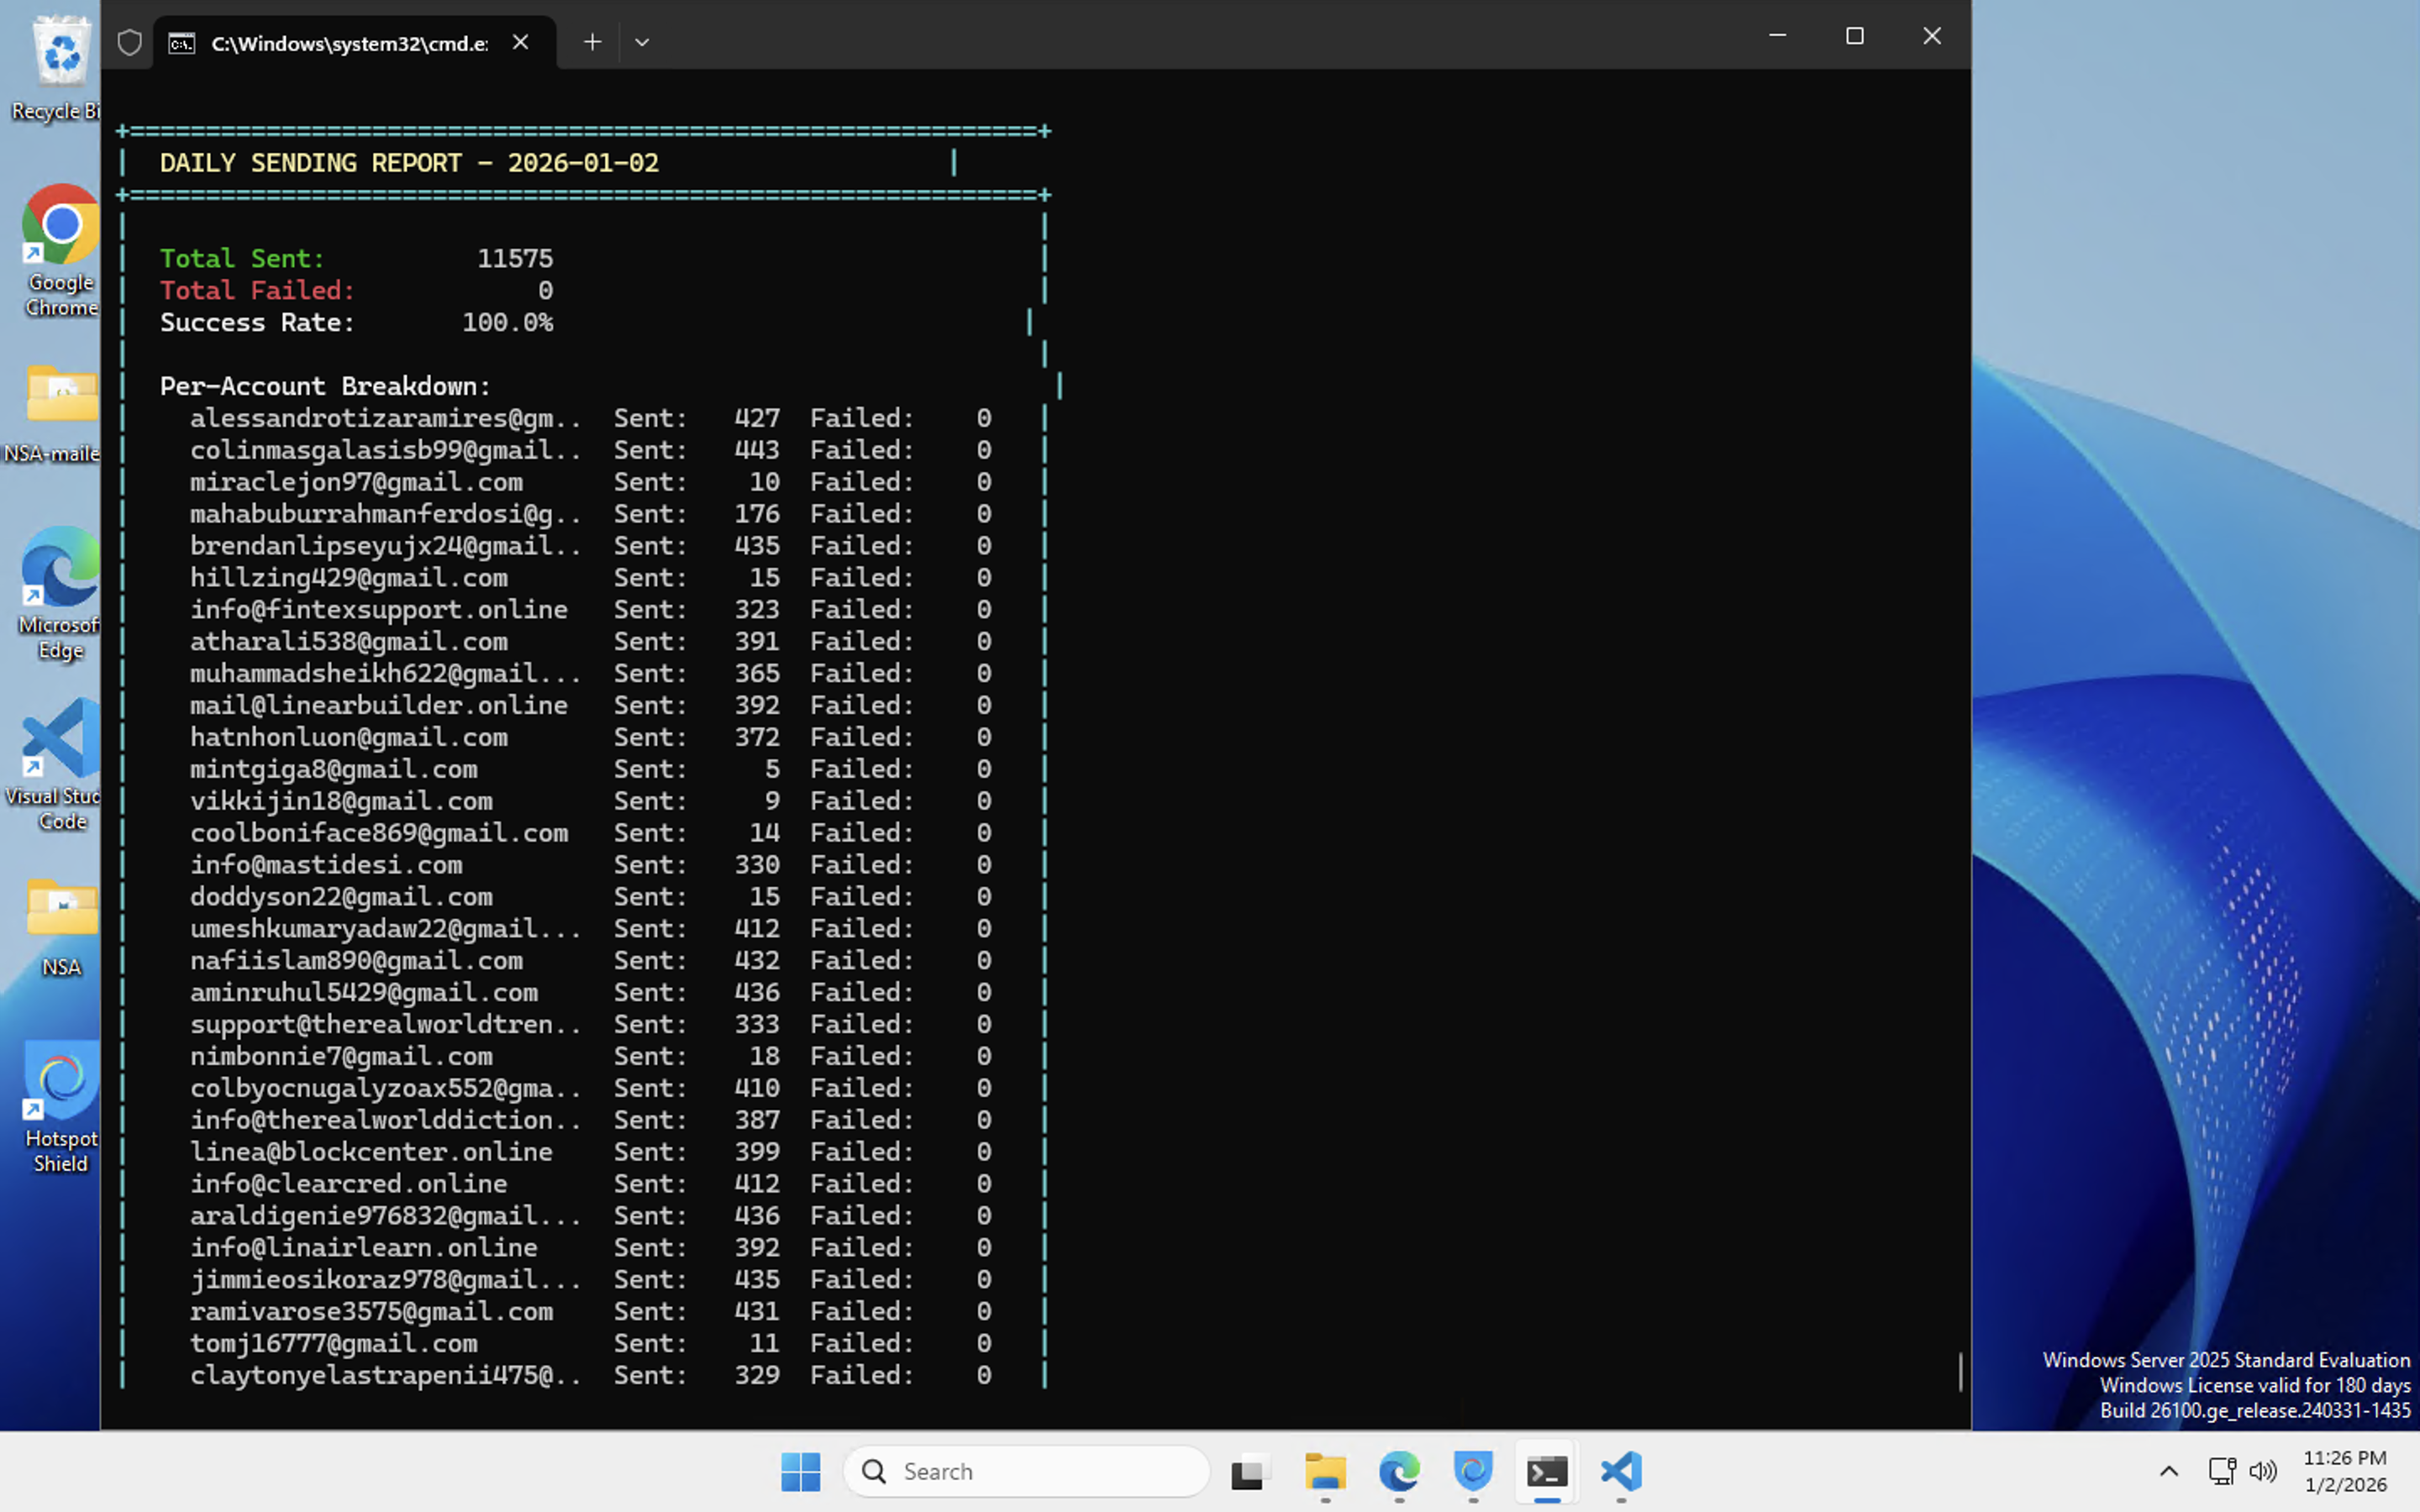Close the cmd.exe terminal tab
The width and height of the screenshot is (2420, 1512).
point(520,42)
